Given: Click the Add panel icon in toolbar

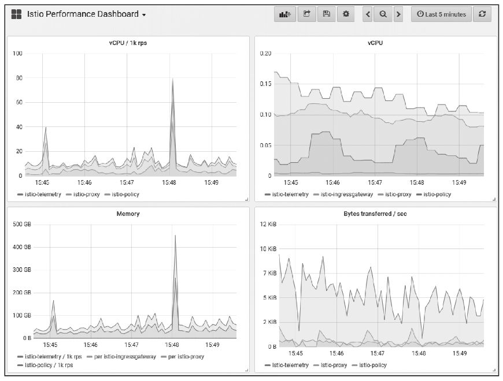Looking at the screenshot, I should pos(284,14).
